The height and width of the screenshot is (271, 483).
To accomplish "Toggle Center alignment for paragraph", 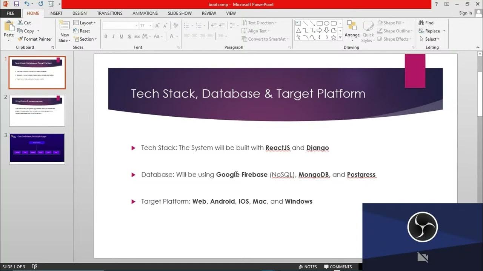I will 194,37.
